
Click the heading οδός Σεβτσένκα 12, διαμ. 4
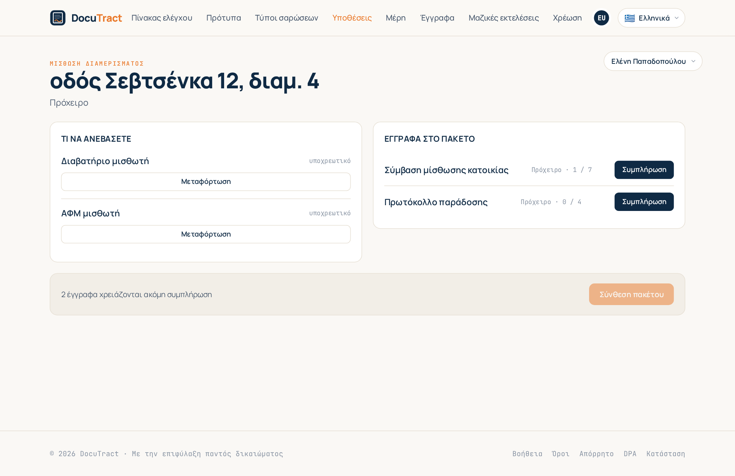[x=184, y=81]
